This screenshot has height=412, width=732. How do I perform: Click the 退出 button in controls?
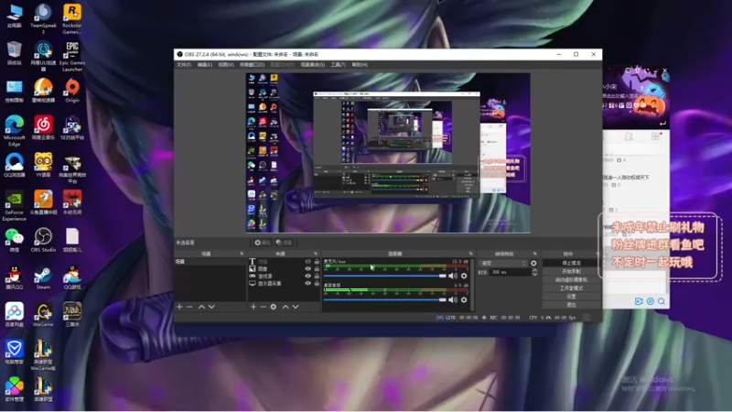click(571, 305)
